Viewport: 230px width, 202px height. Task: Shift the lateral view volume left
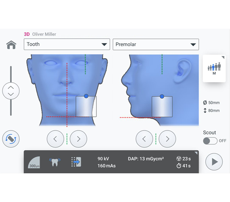[x=144, y=139]
